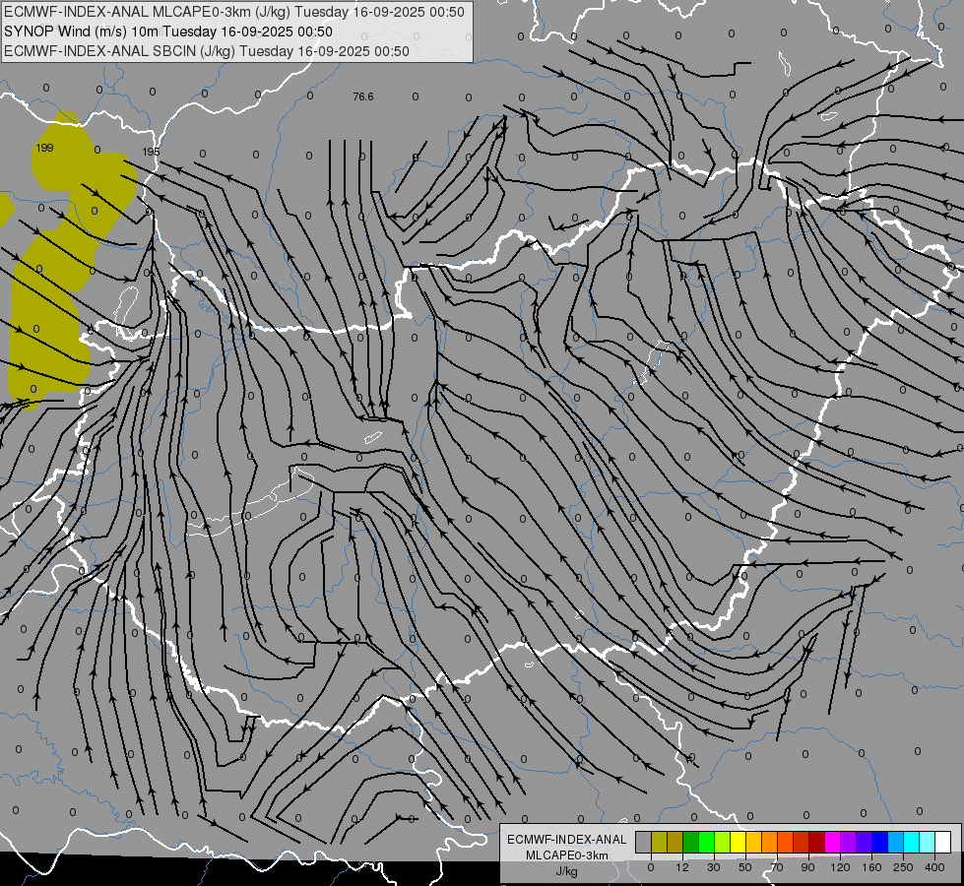Select the SYNOP Wind 10m title line

[x=167, y=32]
